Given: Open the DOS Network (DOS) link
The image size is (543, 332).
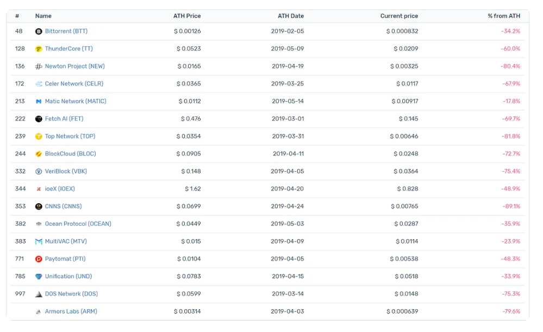Looking at the screenshot, I should click(x=71, y=294).
